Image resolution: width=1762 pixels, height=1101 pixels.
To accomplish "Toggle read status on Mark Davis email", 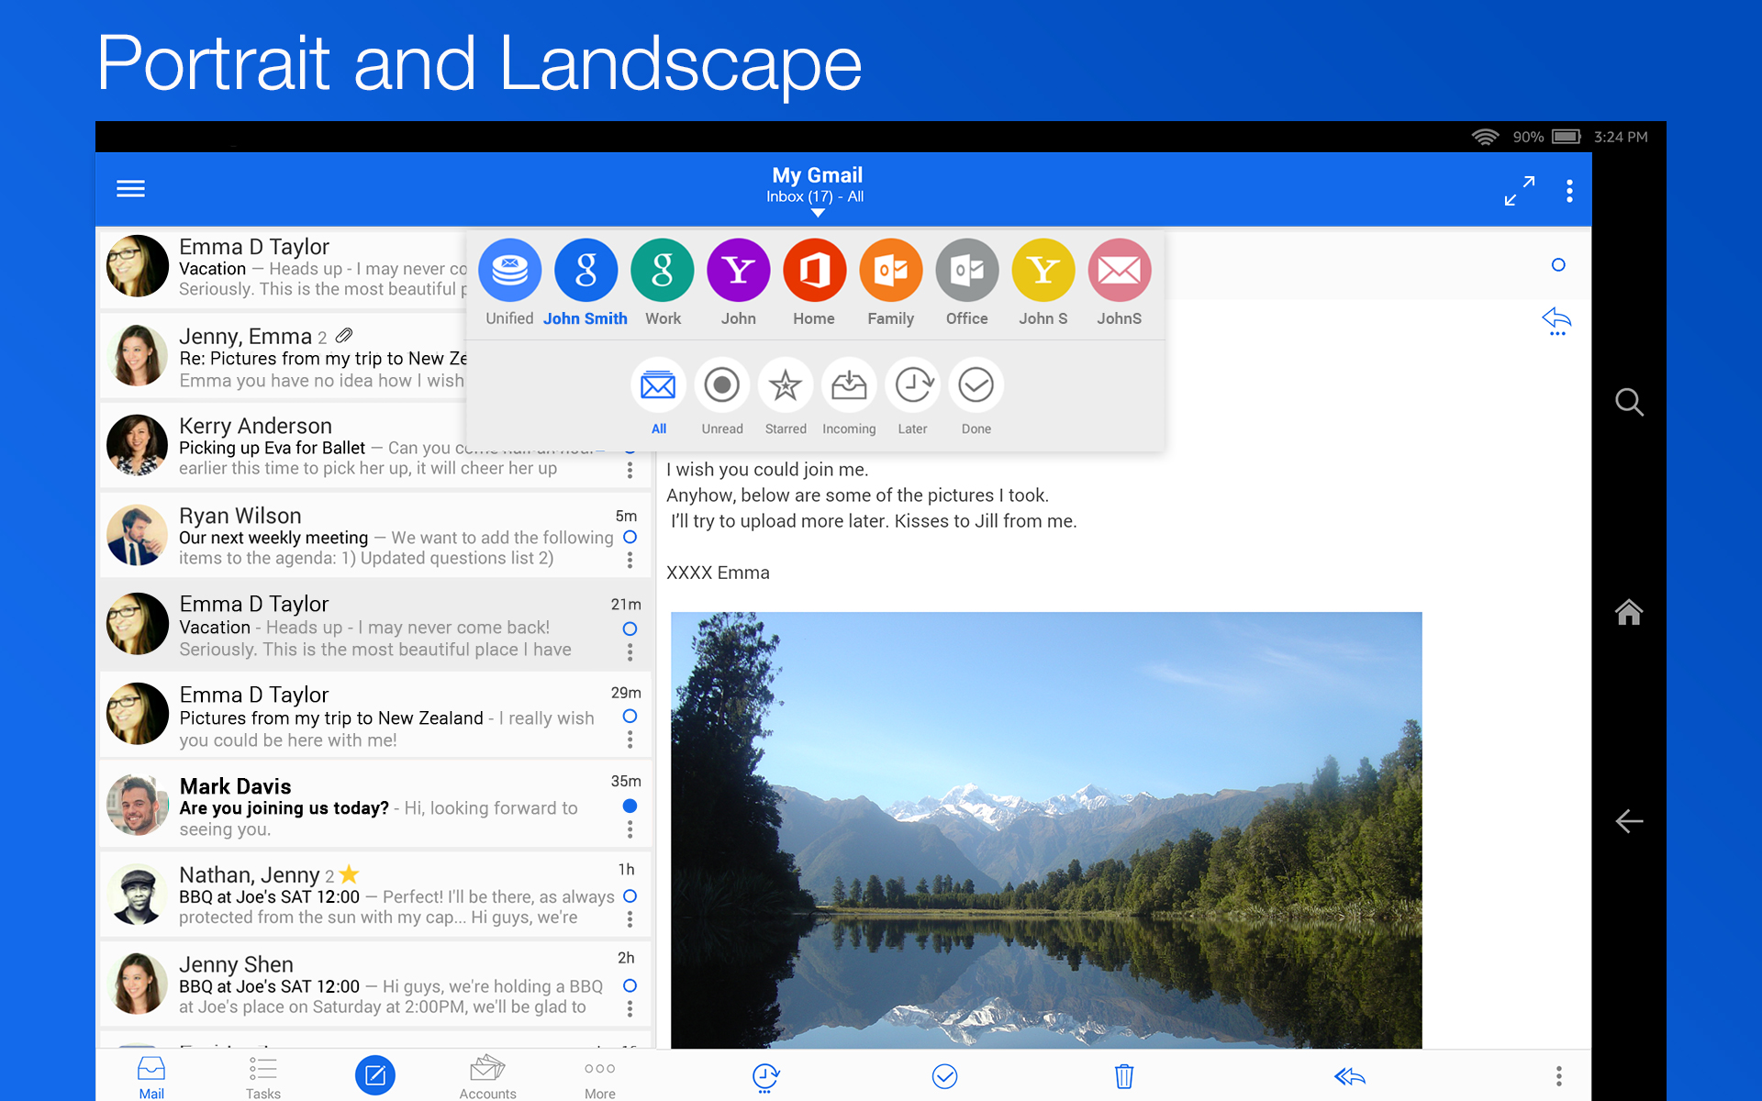I will point(630,806).
